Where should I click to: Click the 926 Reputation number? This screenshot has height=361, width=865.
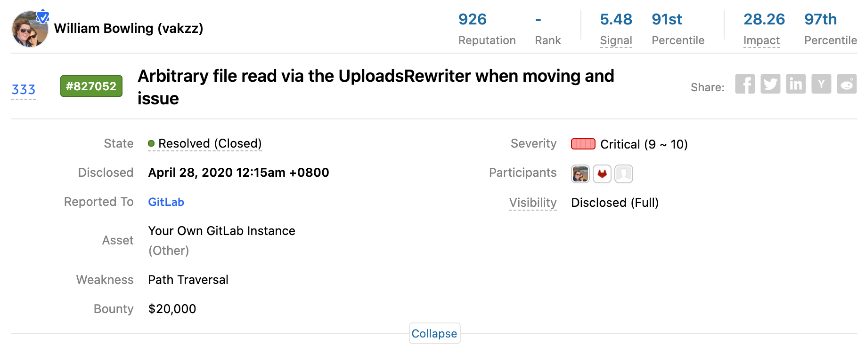pos(472,19)
